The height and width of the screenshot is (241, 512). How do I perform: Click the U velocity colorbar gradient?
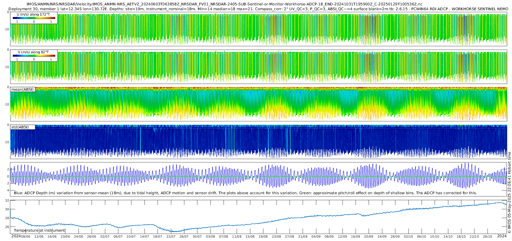tap(34, 18)
